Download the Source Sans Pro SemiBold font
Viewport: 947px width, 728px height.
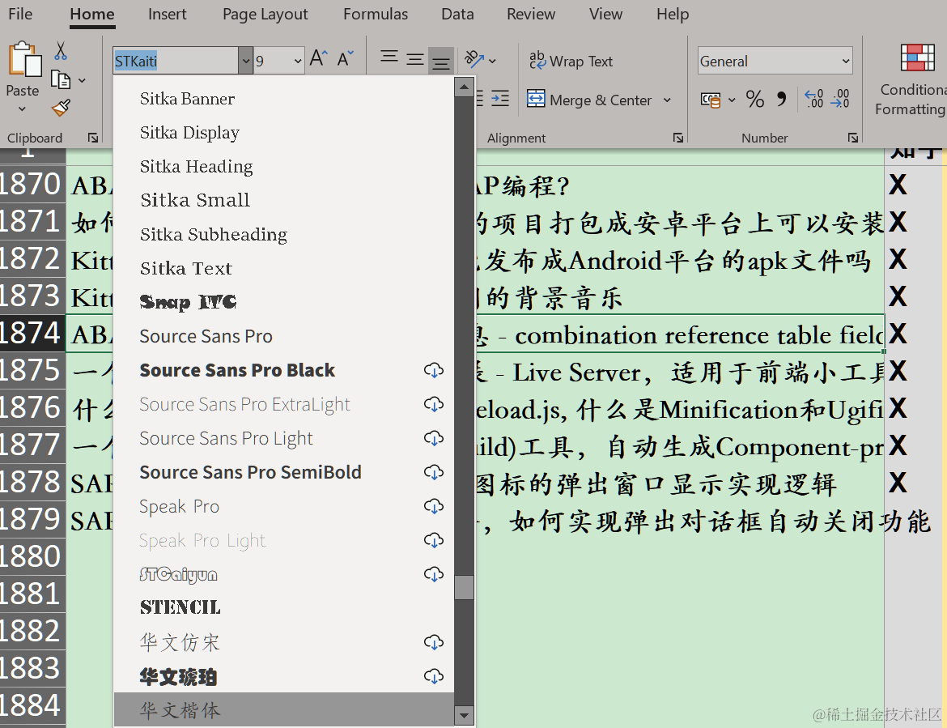coord(434,472)
